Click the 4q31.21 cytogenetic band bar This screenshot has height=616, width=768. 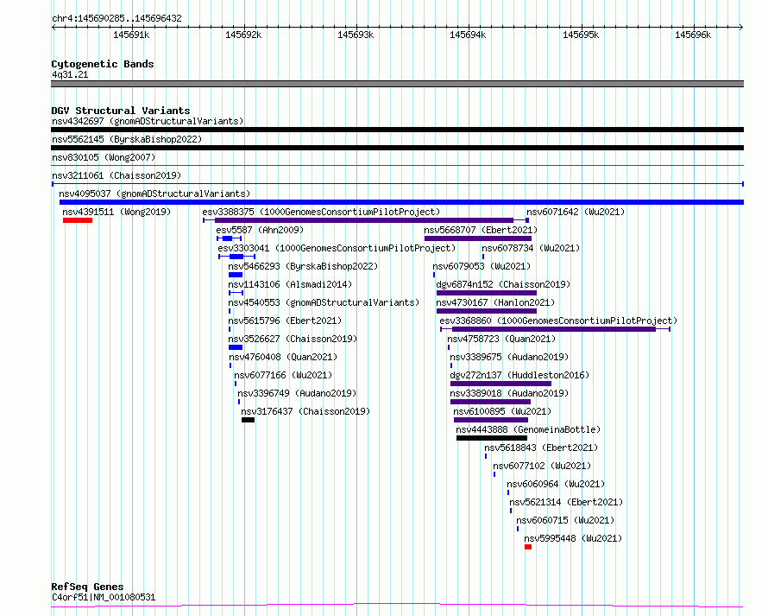click(x=397, y=84)
